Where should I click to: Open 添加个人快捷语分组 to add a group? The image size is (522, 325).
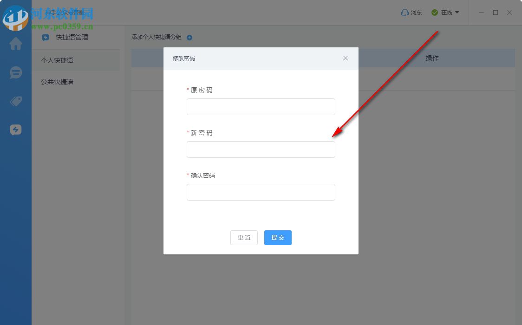point(157,38)
